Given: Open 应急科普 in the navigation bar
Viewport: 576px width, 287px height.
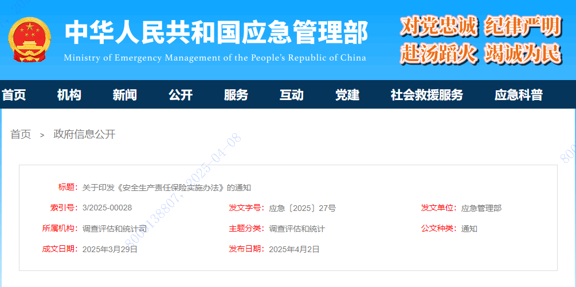Looking at the screenshot, I should point(518,95).
